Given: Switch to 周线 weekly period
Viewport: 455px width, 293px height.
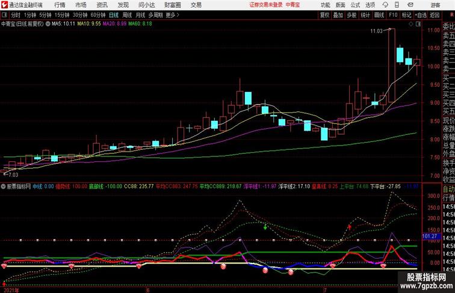Looking at the screenshot, I should pyautogui.click(x=127, y=15).
